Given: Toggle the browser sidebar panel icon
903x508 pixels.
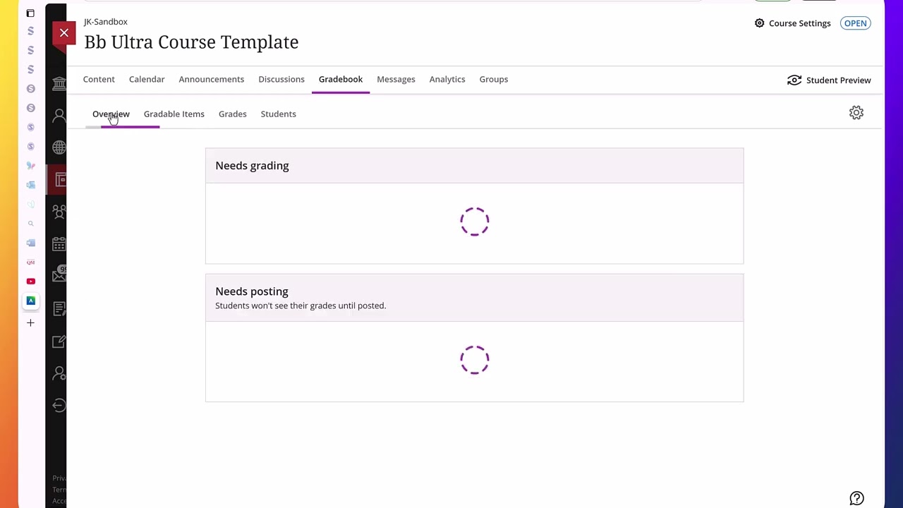Looking at the screenshot, I should pyautogui.click(x=30, y=13).
